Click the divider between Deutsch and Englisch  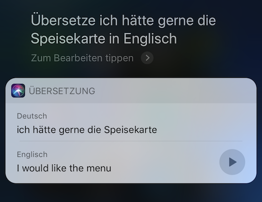[x=131, y=141]
